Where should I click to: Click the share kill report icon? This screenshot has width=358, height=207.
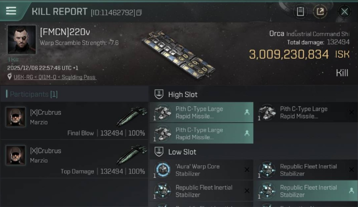click(x=320, y=12)
